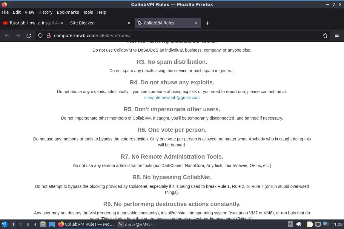Open the View menu
Screen dimensions: 344x229
tap(29, 12)
